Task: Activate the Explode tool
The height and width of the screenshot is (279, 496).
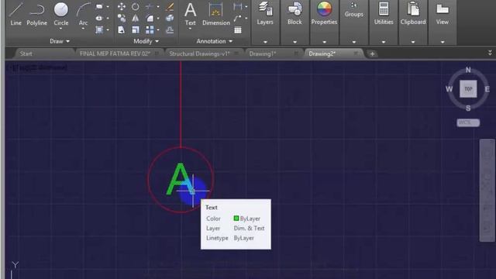Action: [x=170, y=19]
